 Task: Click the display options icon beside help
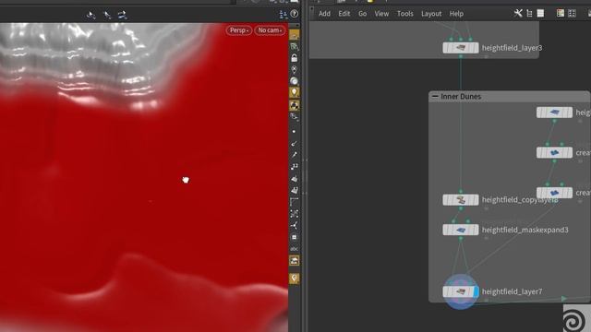pos(283,15)
